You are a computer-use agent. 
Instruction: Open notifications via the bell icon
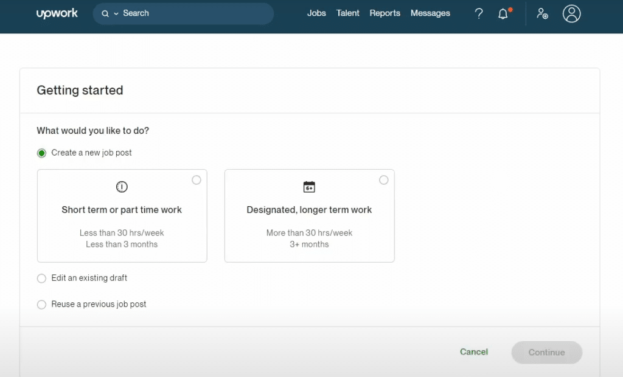point(504,13)
